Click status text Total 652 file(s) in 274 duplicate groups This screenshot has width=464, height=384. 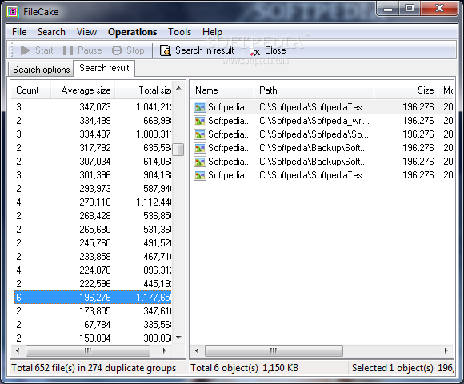(x=94, y=368)
